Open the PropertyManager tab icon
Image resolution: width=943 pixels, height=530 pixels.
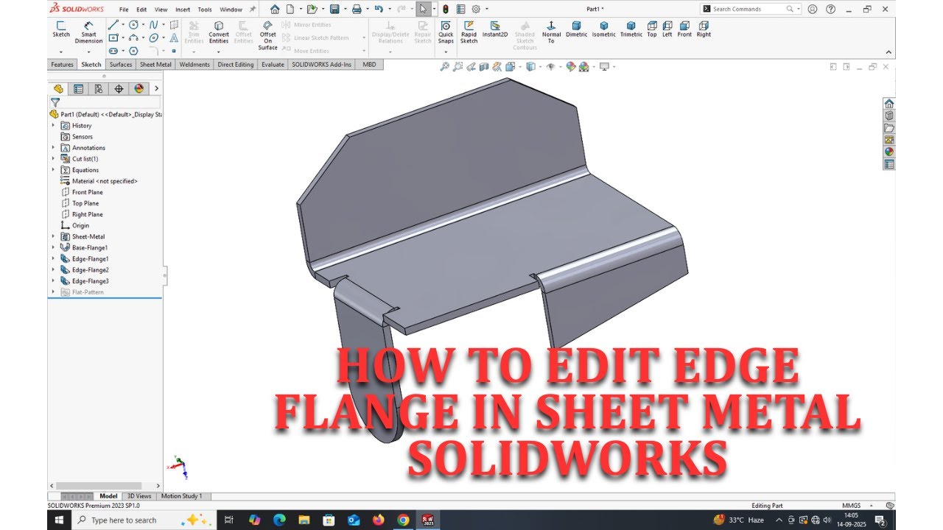78,88
